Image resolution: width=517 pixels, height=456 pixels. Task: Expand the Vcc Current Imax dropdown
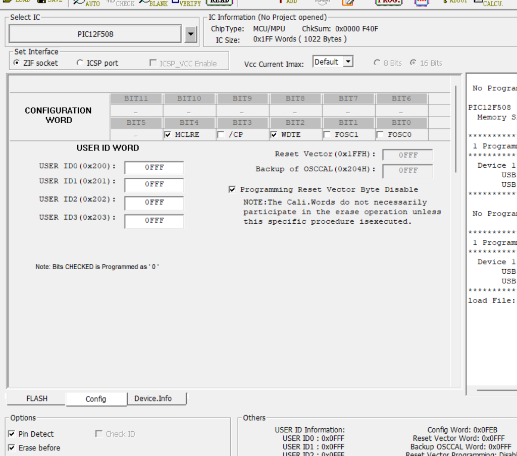(348, 62)
